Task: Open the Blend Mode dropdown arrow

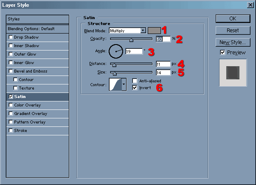Action: pos(143,31)
